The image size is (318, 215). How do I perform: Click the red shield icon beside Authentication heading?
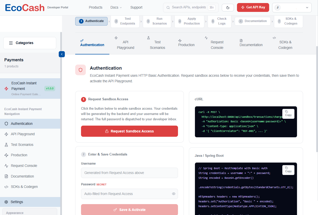coord(81,70)
